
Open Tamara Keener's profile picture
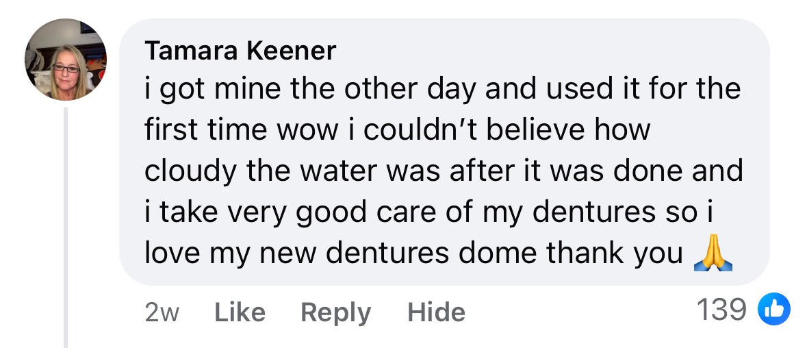tap(65, 60)
